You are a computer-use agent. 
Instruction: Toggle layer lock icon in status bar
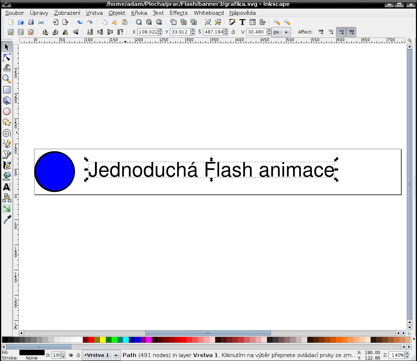pyautogui.click(x=78, y=355)
